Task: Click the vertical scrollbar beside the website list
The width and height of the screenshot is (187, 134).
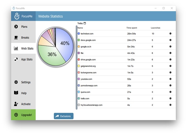Action: point(76,67)
